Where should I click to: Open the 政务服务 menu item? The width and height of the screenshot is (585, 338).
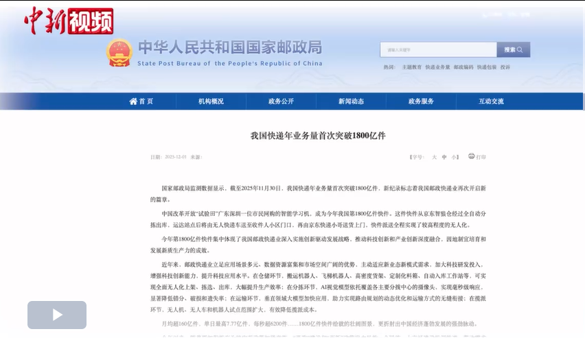(x=421, y=101)
